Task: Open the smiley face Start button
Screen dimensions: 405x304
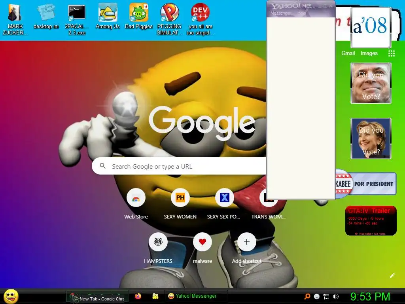Action: pyautogui.click(x=11, y=296)
